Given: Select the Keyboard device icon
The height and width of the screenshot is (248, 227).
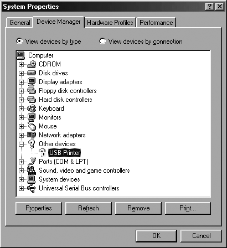Looking at the screenshot, I should click(x=32, y=108).
